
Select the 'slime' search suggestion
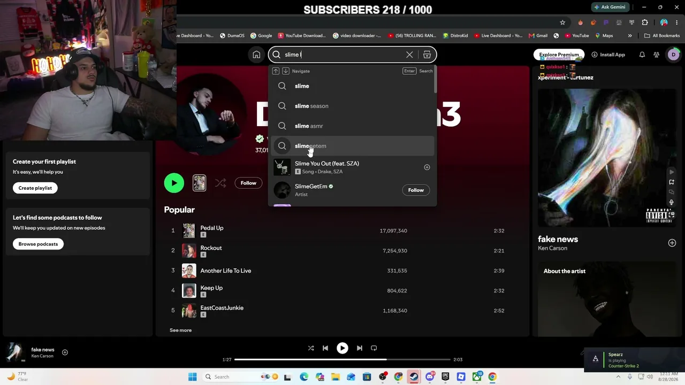click(352, 86)
